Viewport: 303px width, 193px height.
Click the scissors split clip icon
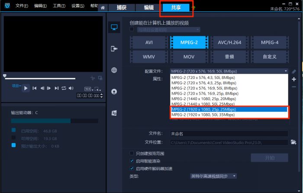click(x=93, y=78)
